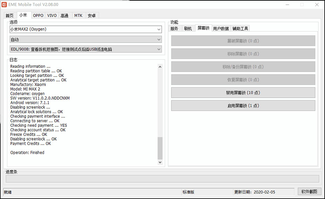Click the log line 'Codename: oxygen'
Viewport: 325px width, 199px height.
click(27, 94)
